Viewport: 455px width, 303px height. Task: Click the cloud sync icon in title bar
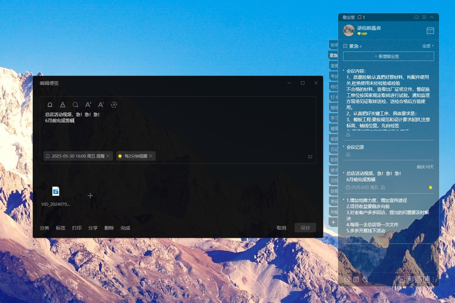pyautogui.click(x=416, y=17)
